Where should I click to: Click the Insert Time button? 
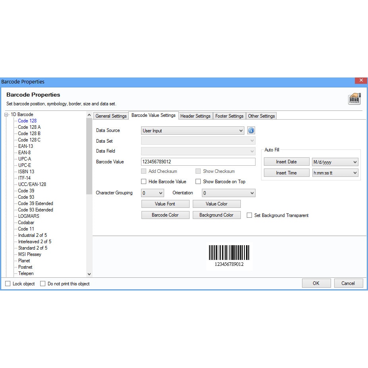(x=286, y=172)
